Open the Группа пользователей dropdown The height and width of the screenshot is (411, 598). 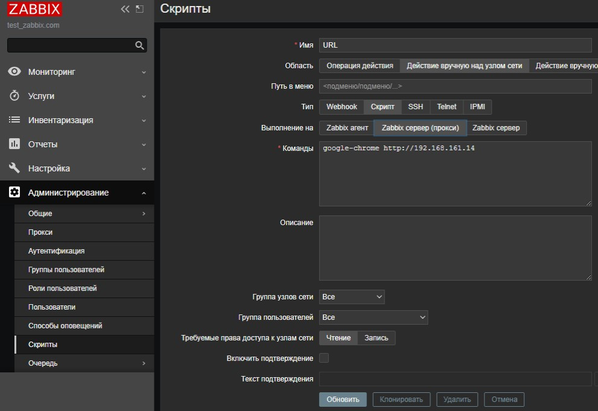pos(374,317)
